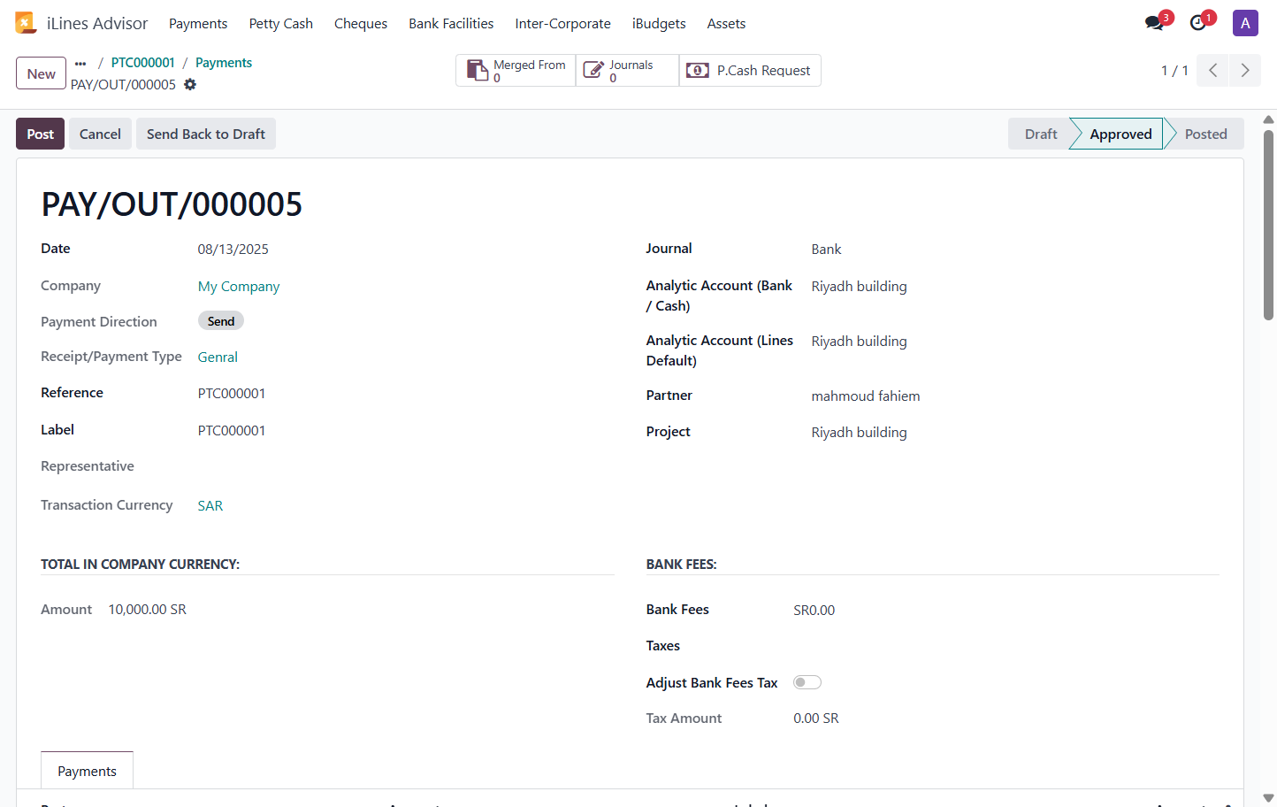Screen dimensions: 1277x807
Task: Click the Journals edit icon
Action: [x=593, y=71]
